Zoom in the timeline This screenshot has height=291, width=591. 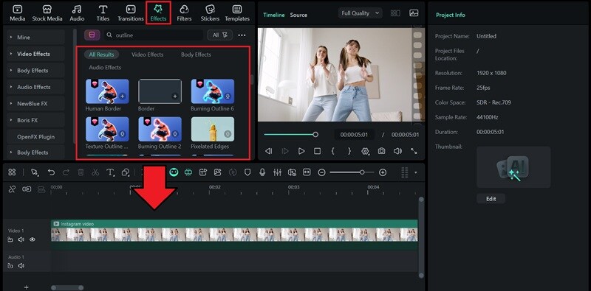point(383,172)
